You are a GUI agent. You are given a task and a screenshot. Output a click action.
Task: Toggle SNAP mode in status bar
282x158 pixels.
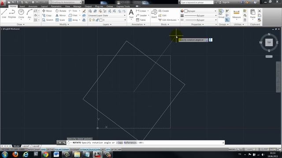(37, 150)
